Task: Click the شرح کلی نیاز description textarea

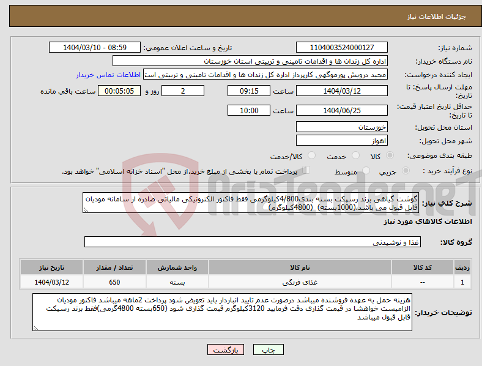Action: [x=251, y=203]
